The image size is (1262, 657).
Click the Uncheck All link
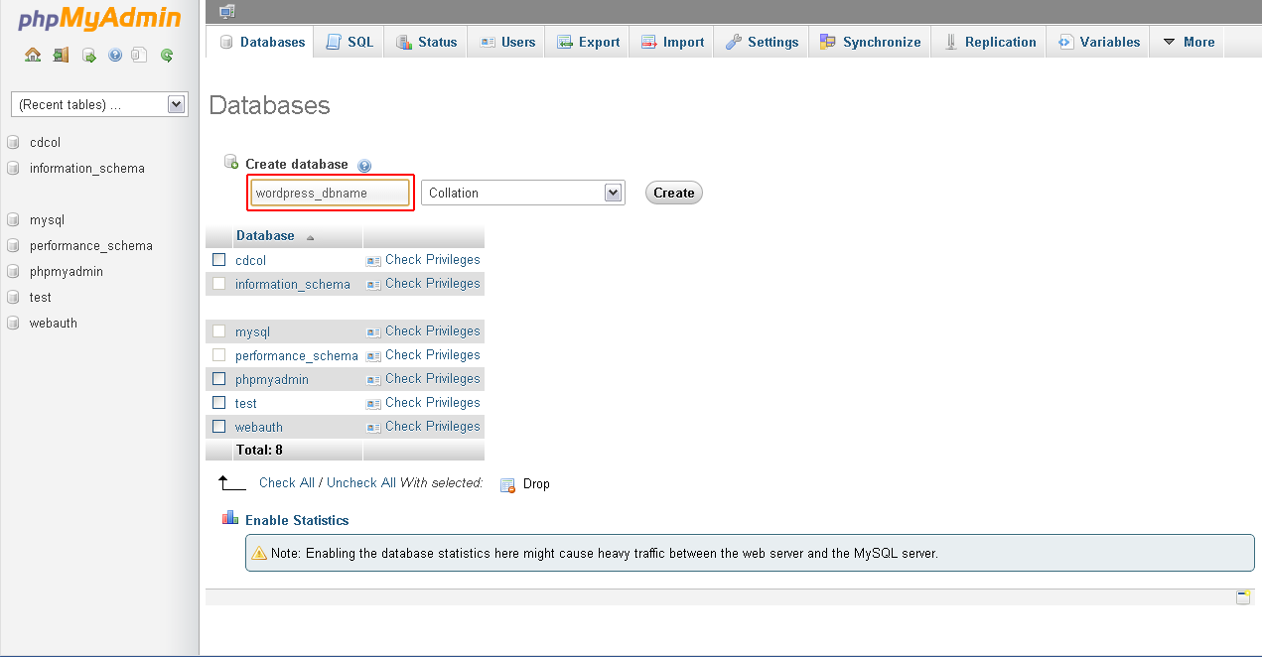[x=361, y=482]
